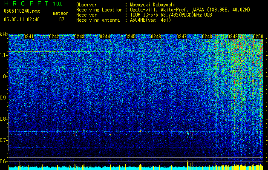Click the 'Receiving antenna' field label
Screen dimensions: 268x170
[x=98, y=20]
